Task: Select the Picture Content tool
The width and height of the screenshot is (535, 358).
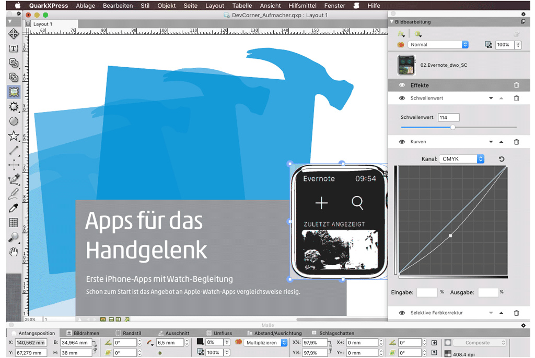Action: coord(14,92)
